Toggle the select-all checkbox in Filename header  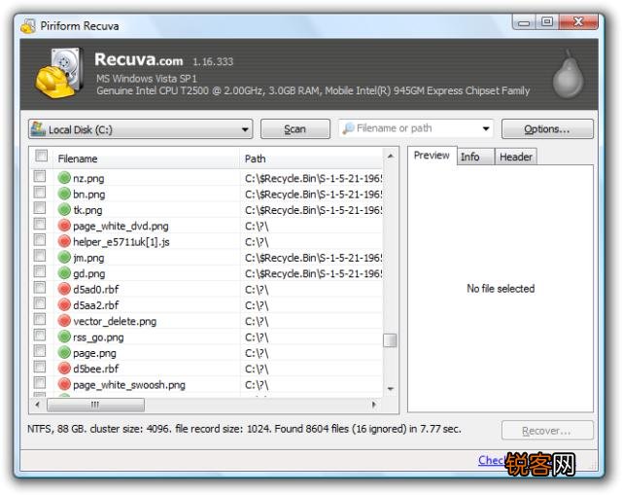point(41,156)
